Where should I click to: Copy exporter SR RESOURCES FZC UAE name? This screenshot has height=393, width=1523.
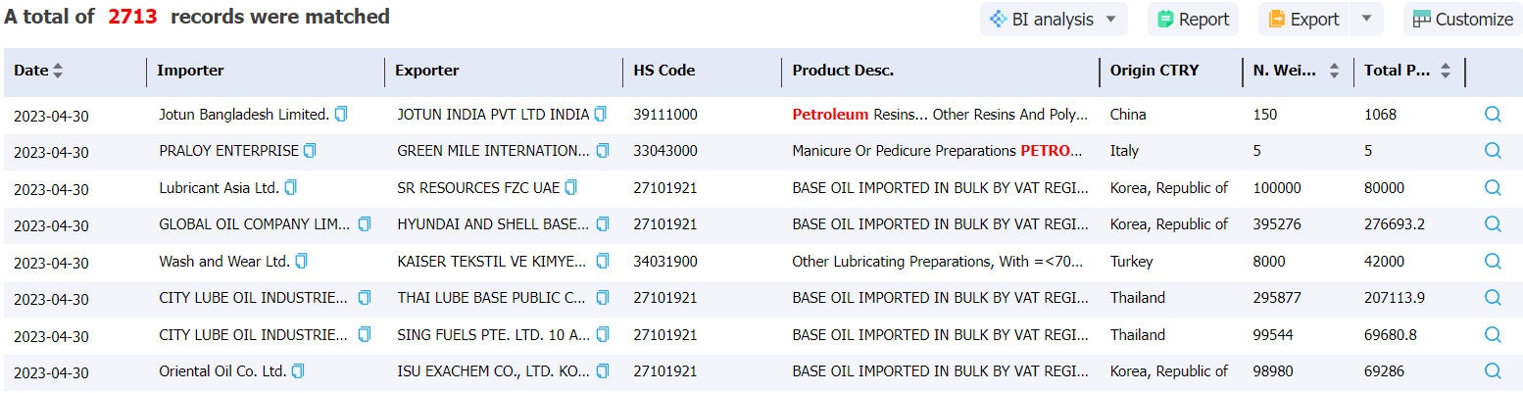[x=571, y=187]
